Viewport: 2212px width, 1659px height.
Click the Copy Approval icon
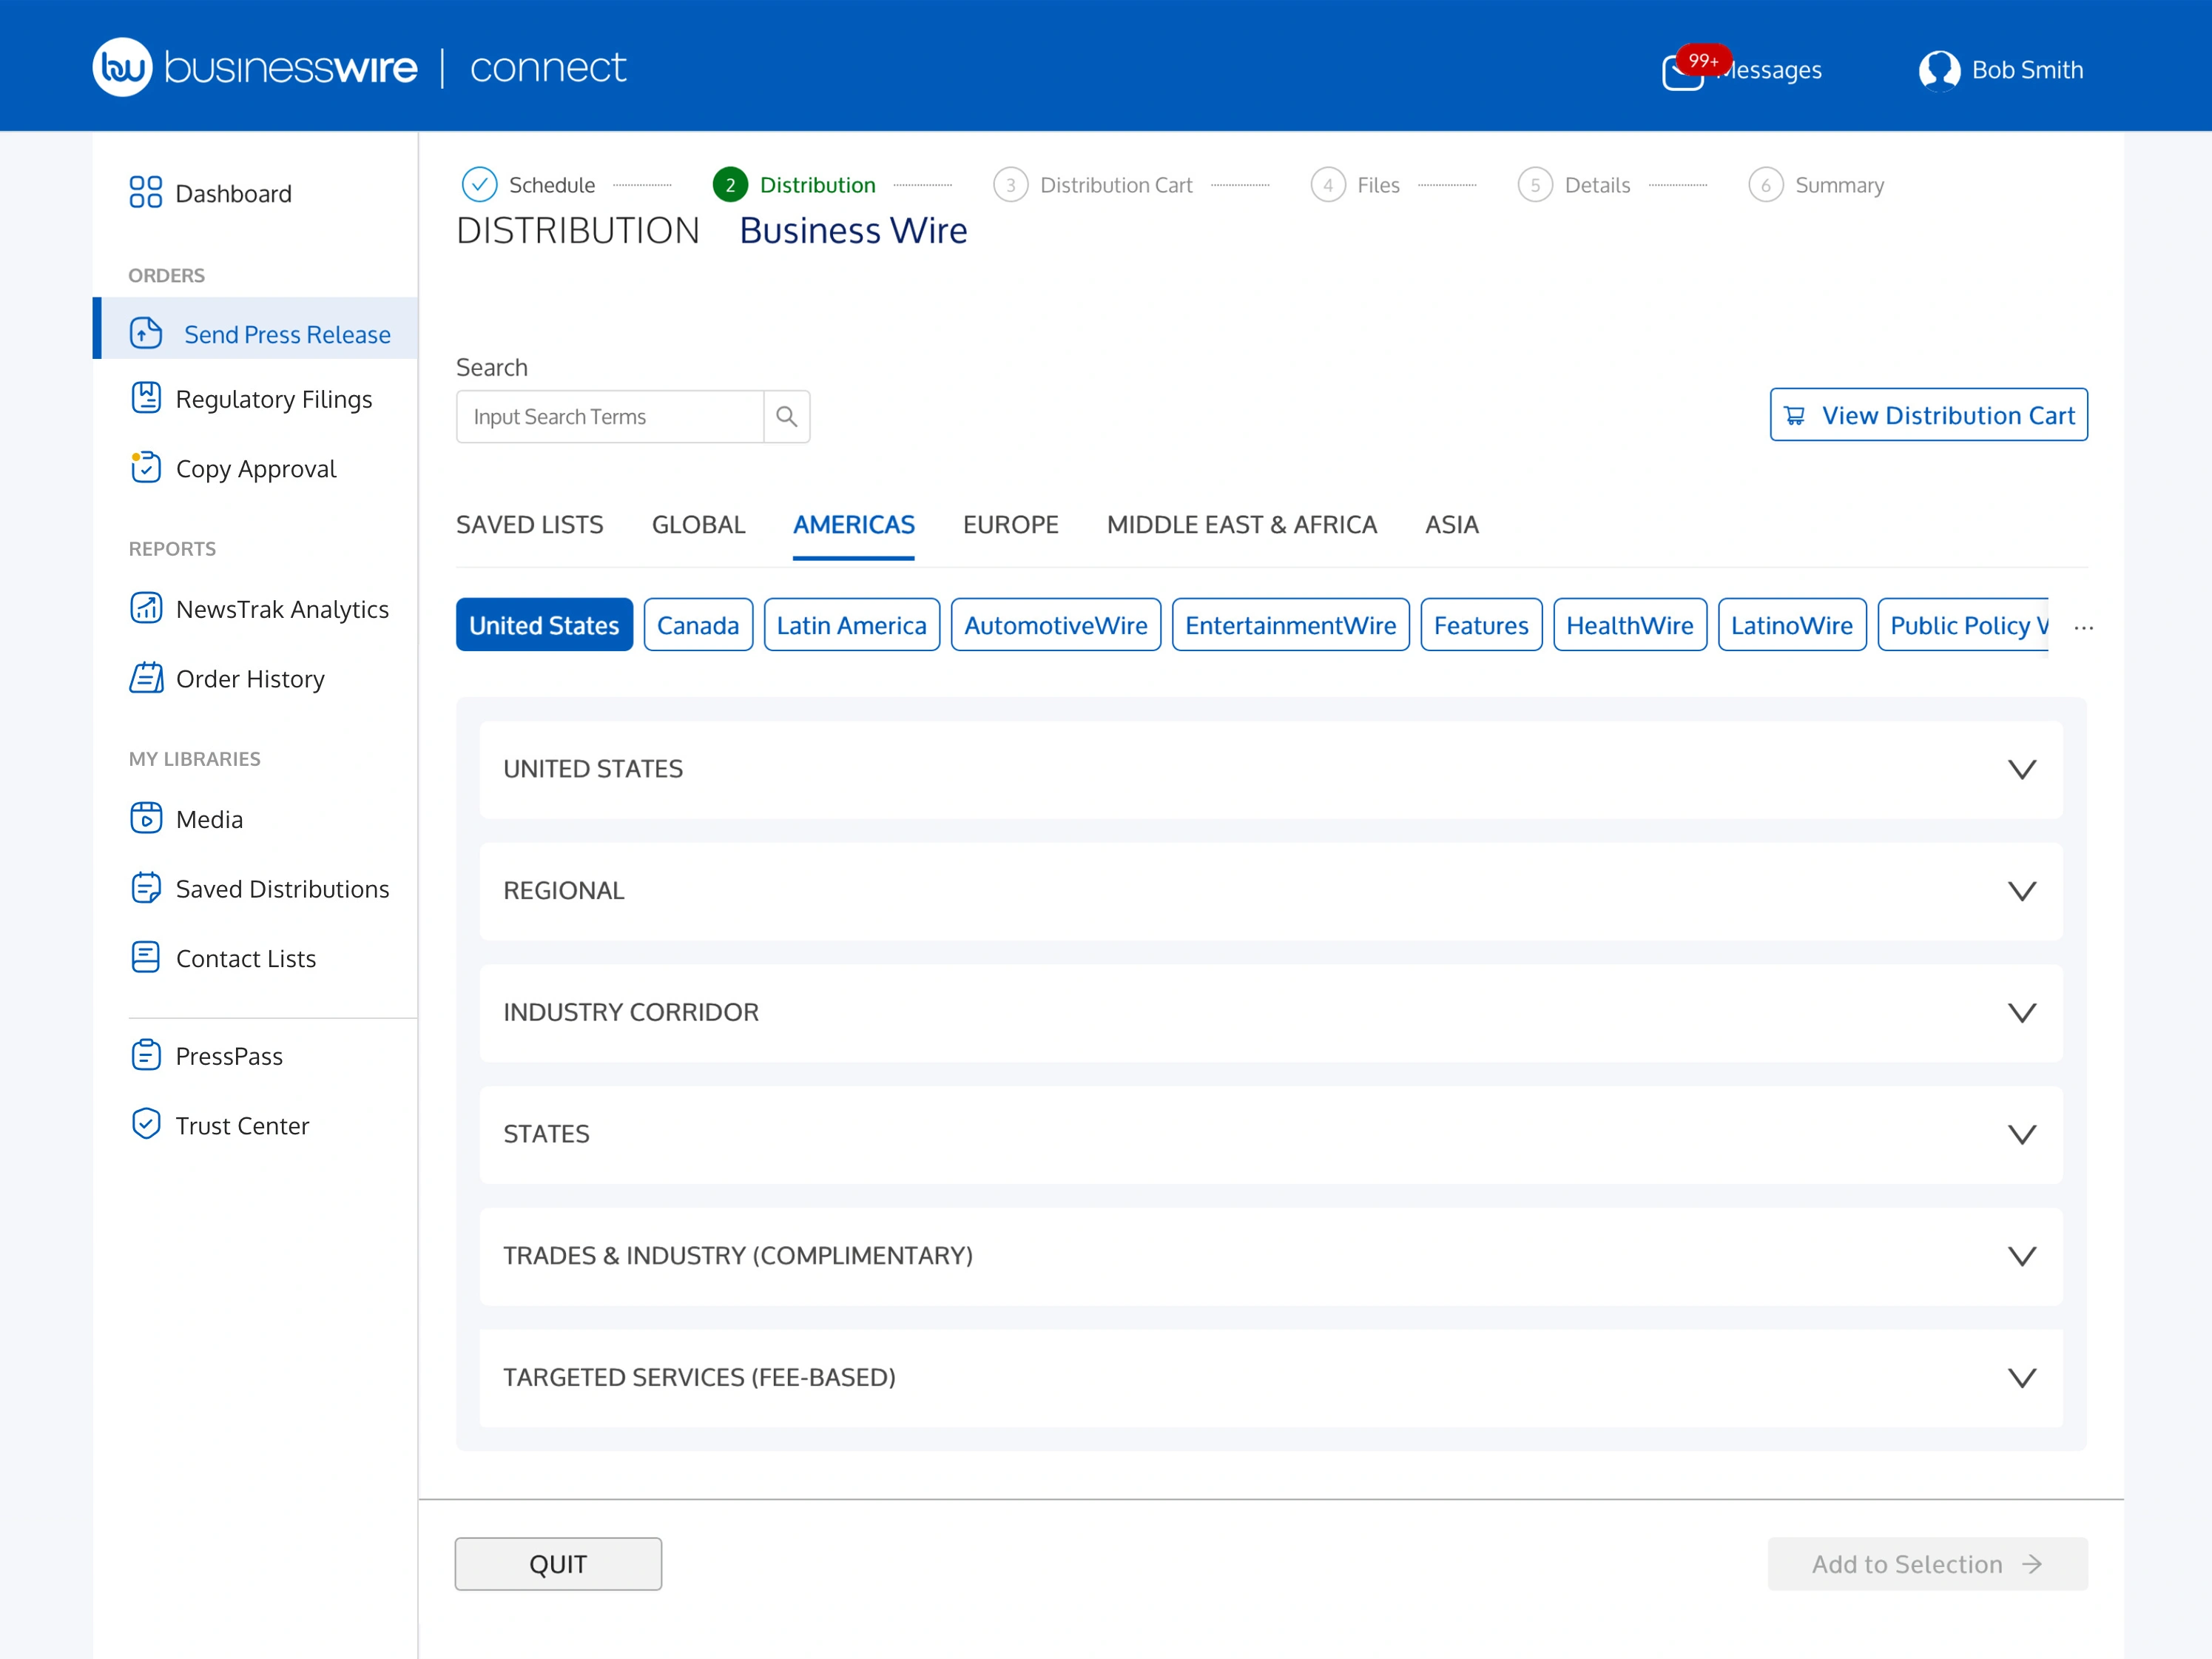[146, 467]
